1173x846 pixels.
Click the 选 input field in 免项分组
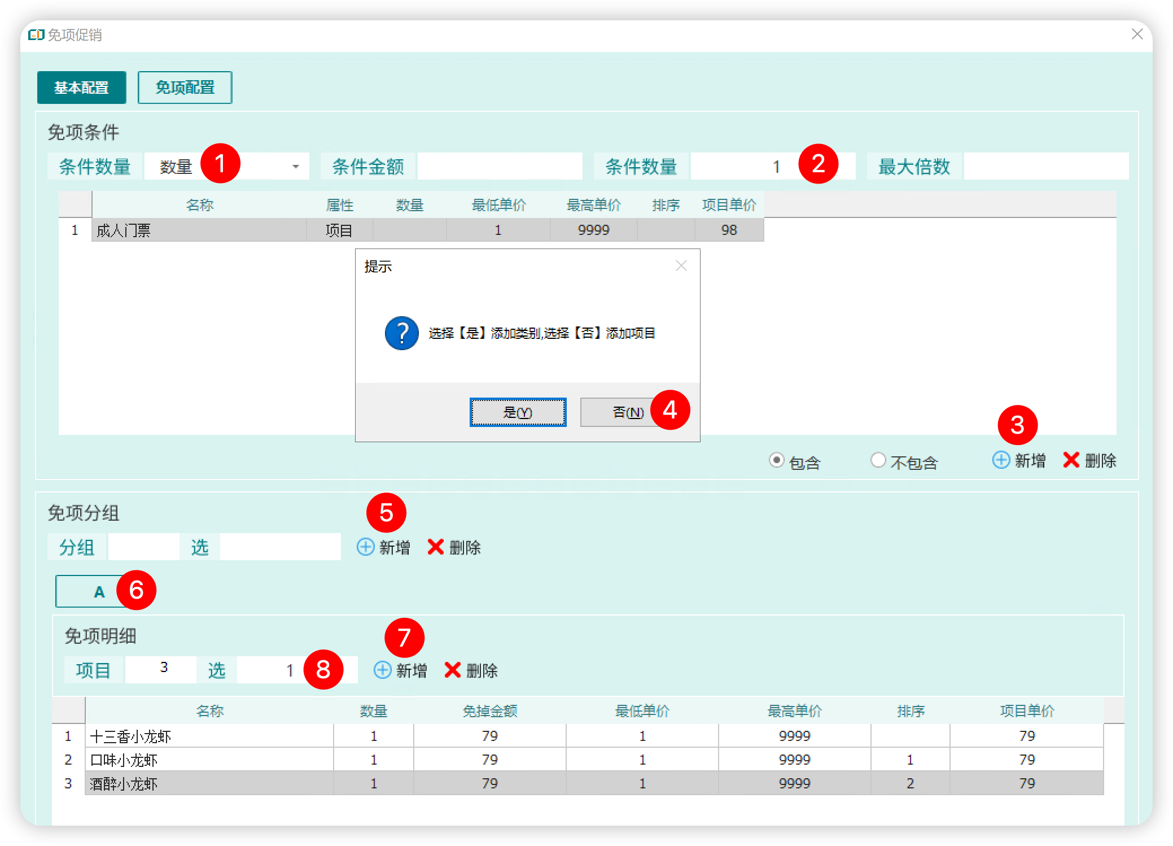click(x=280, y=547)
